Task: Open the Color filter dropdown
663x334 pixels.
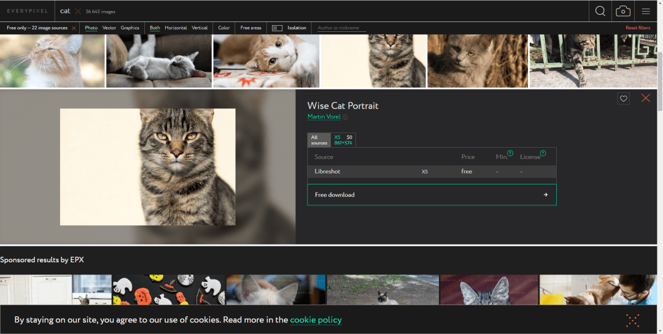Action: [x=224, y=28]
